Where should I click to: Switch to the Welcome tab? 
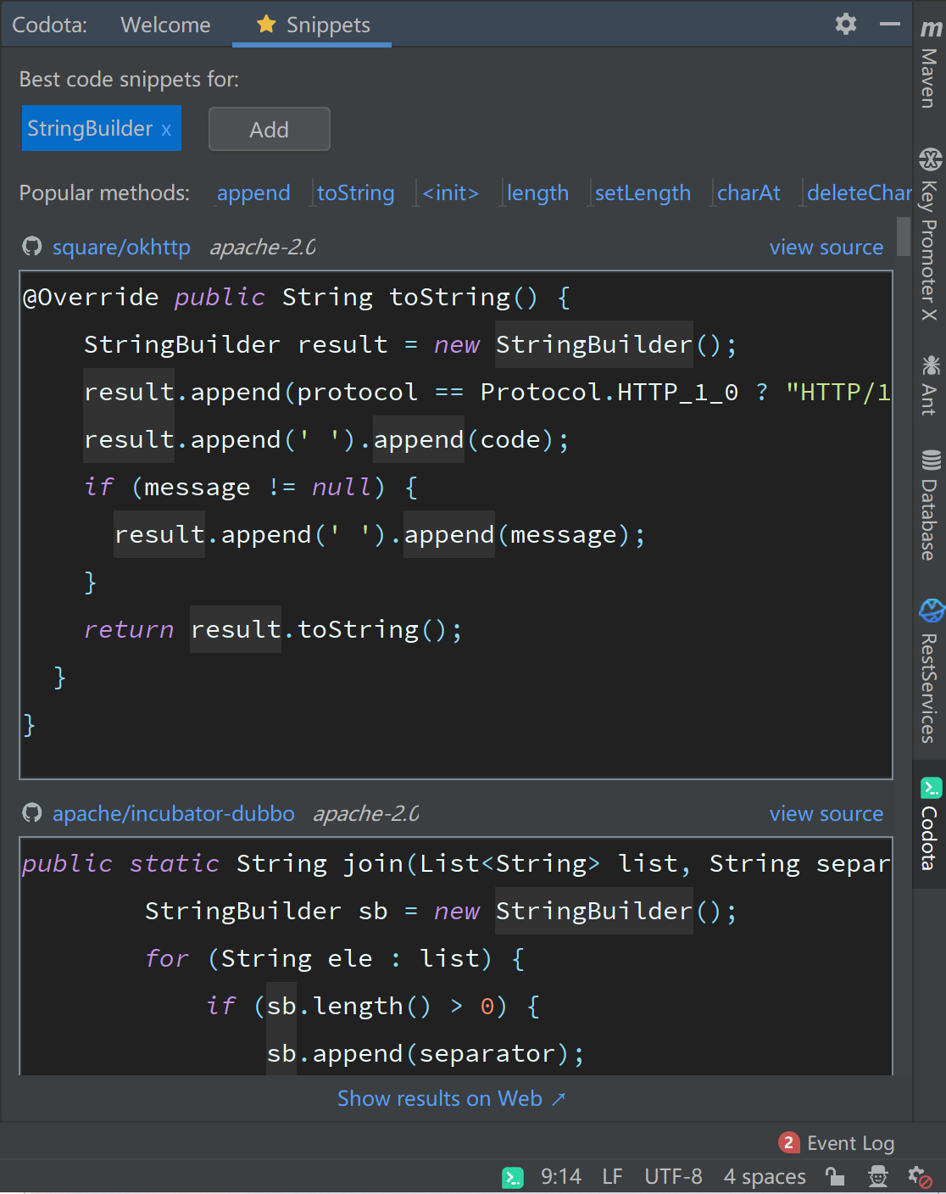[165, 25]
